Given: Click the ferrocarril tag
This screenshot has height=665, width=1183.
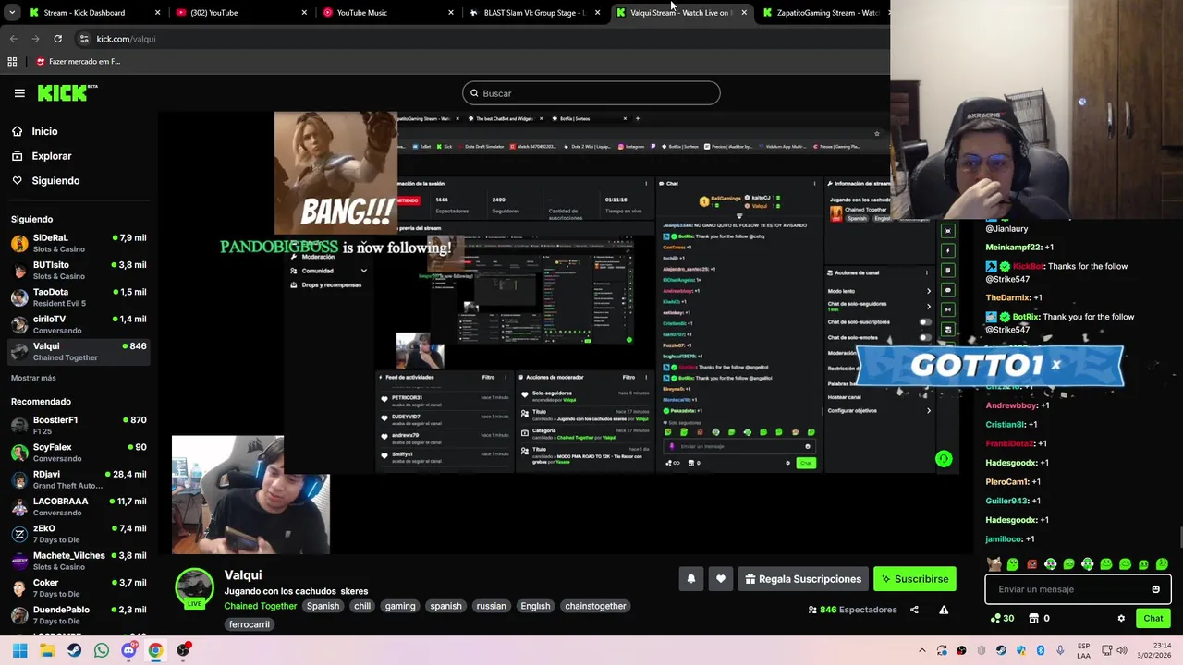Looking at the screenshot, I should 250,624.
